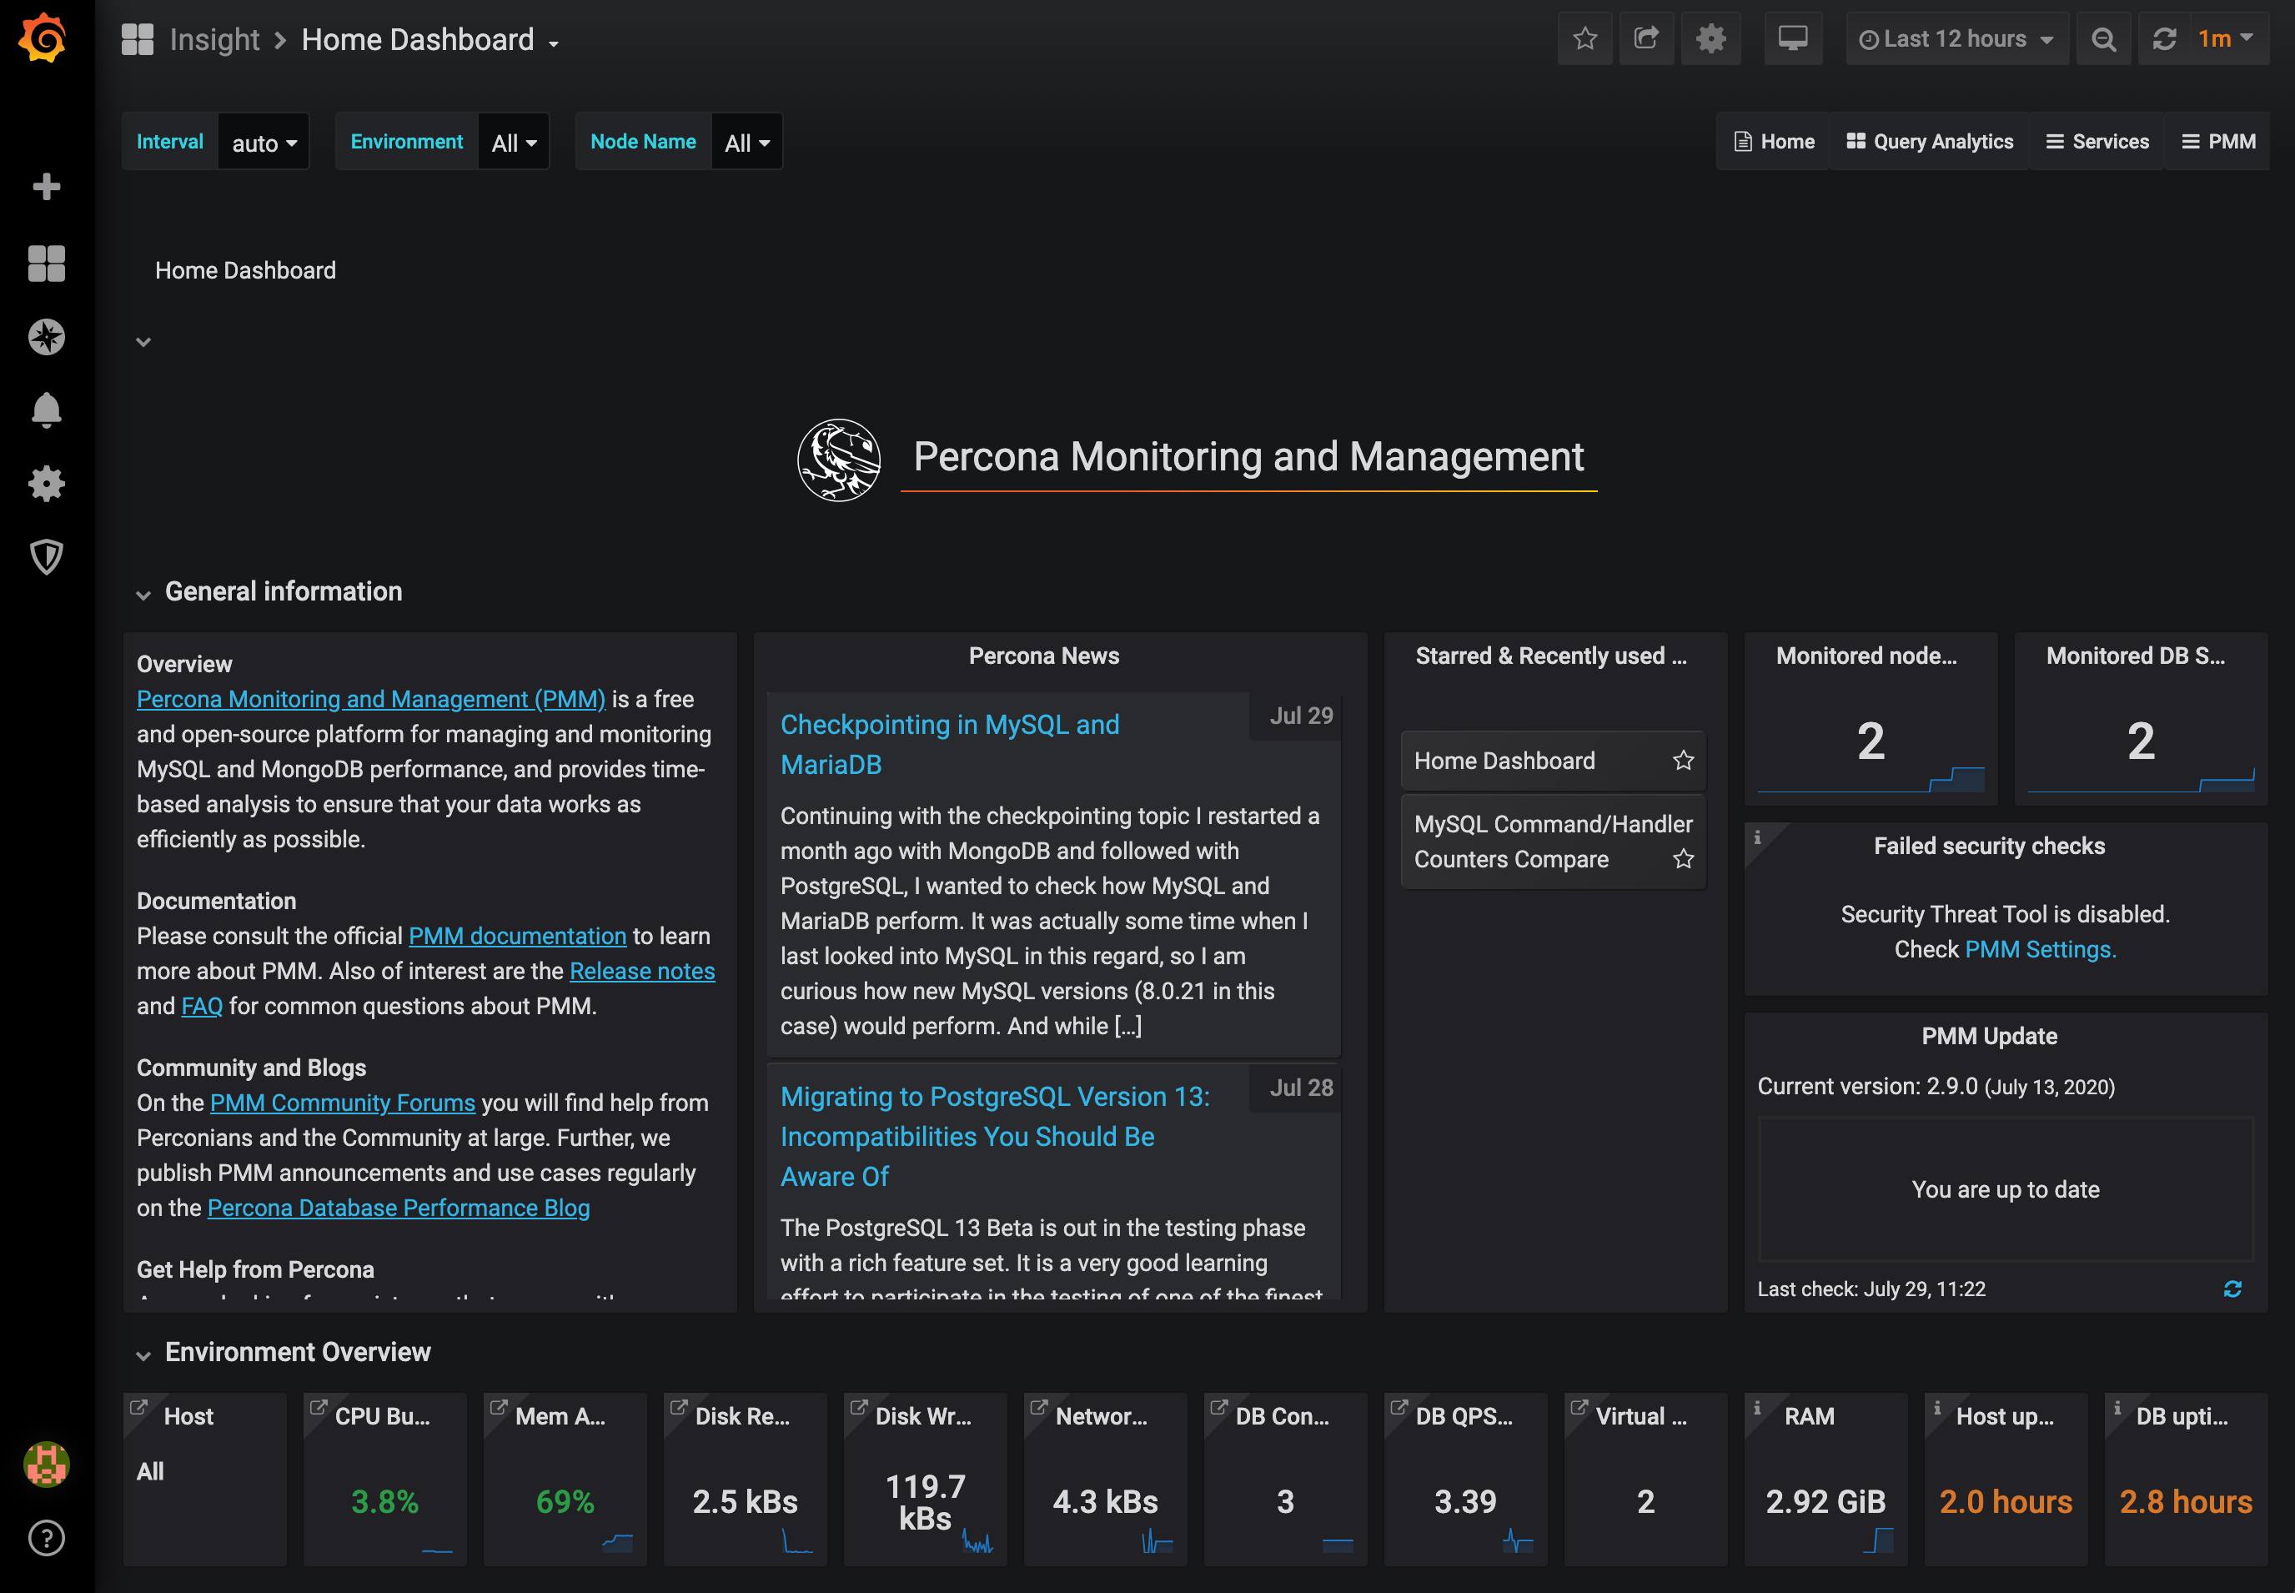Open dashboard settings with the gear icon
This screenshot has width=2295, height=1593.
click(x=1710, y=38)
